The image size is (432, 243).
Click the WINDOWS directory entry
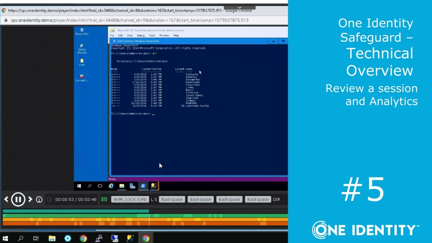click(191, 103)
